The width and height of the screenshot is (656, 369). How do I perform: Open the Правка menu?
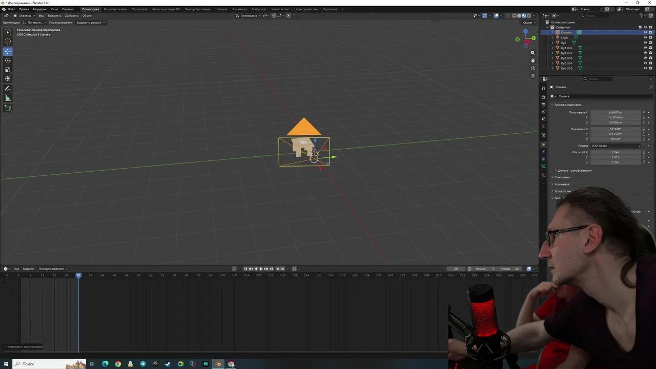coord(24,9)
